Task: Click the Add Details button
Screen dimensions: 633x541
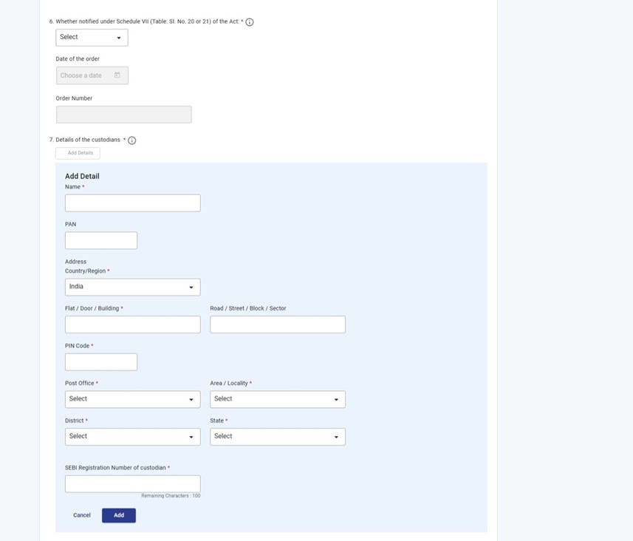Action: (78, 153)
